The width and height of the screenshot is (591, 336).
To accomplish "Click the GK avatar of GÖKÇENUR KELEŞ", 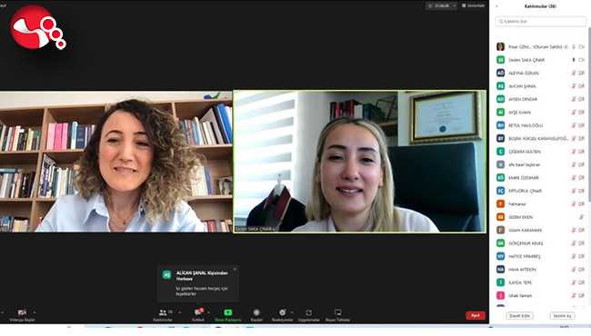I will [500, 243].
